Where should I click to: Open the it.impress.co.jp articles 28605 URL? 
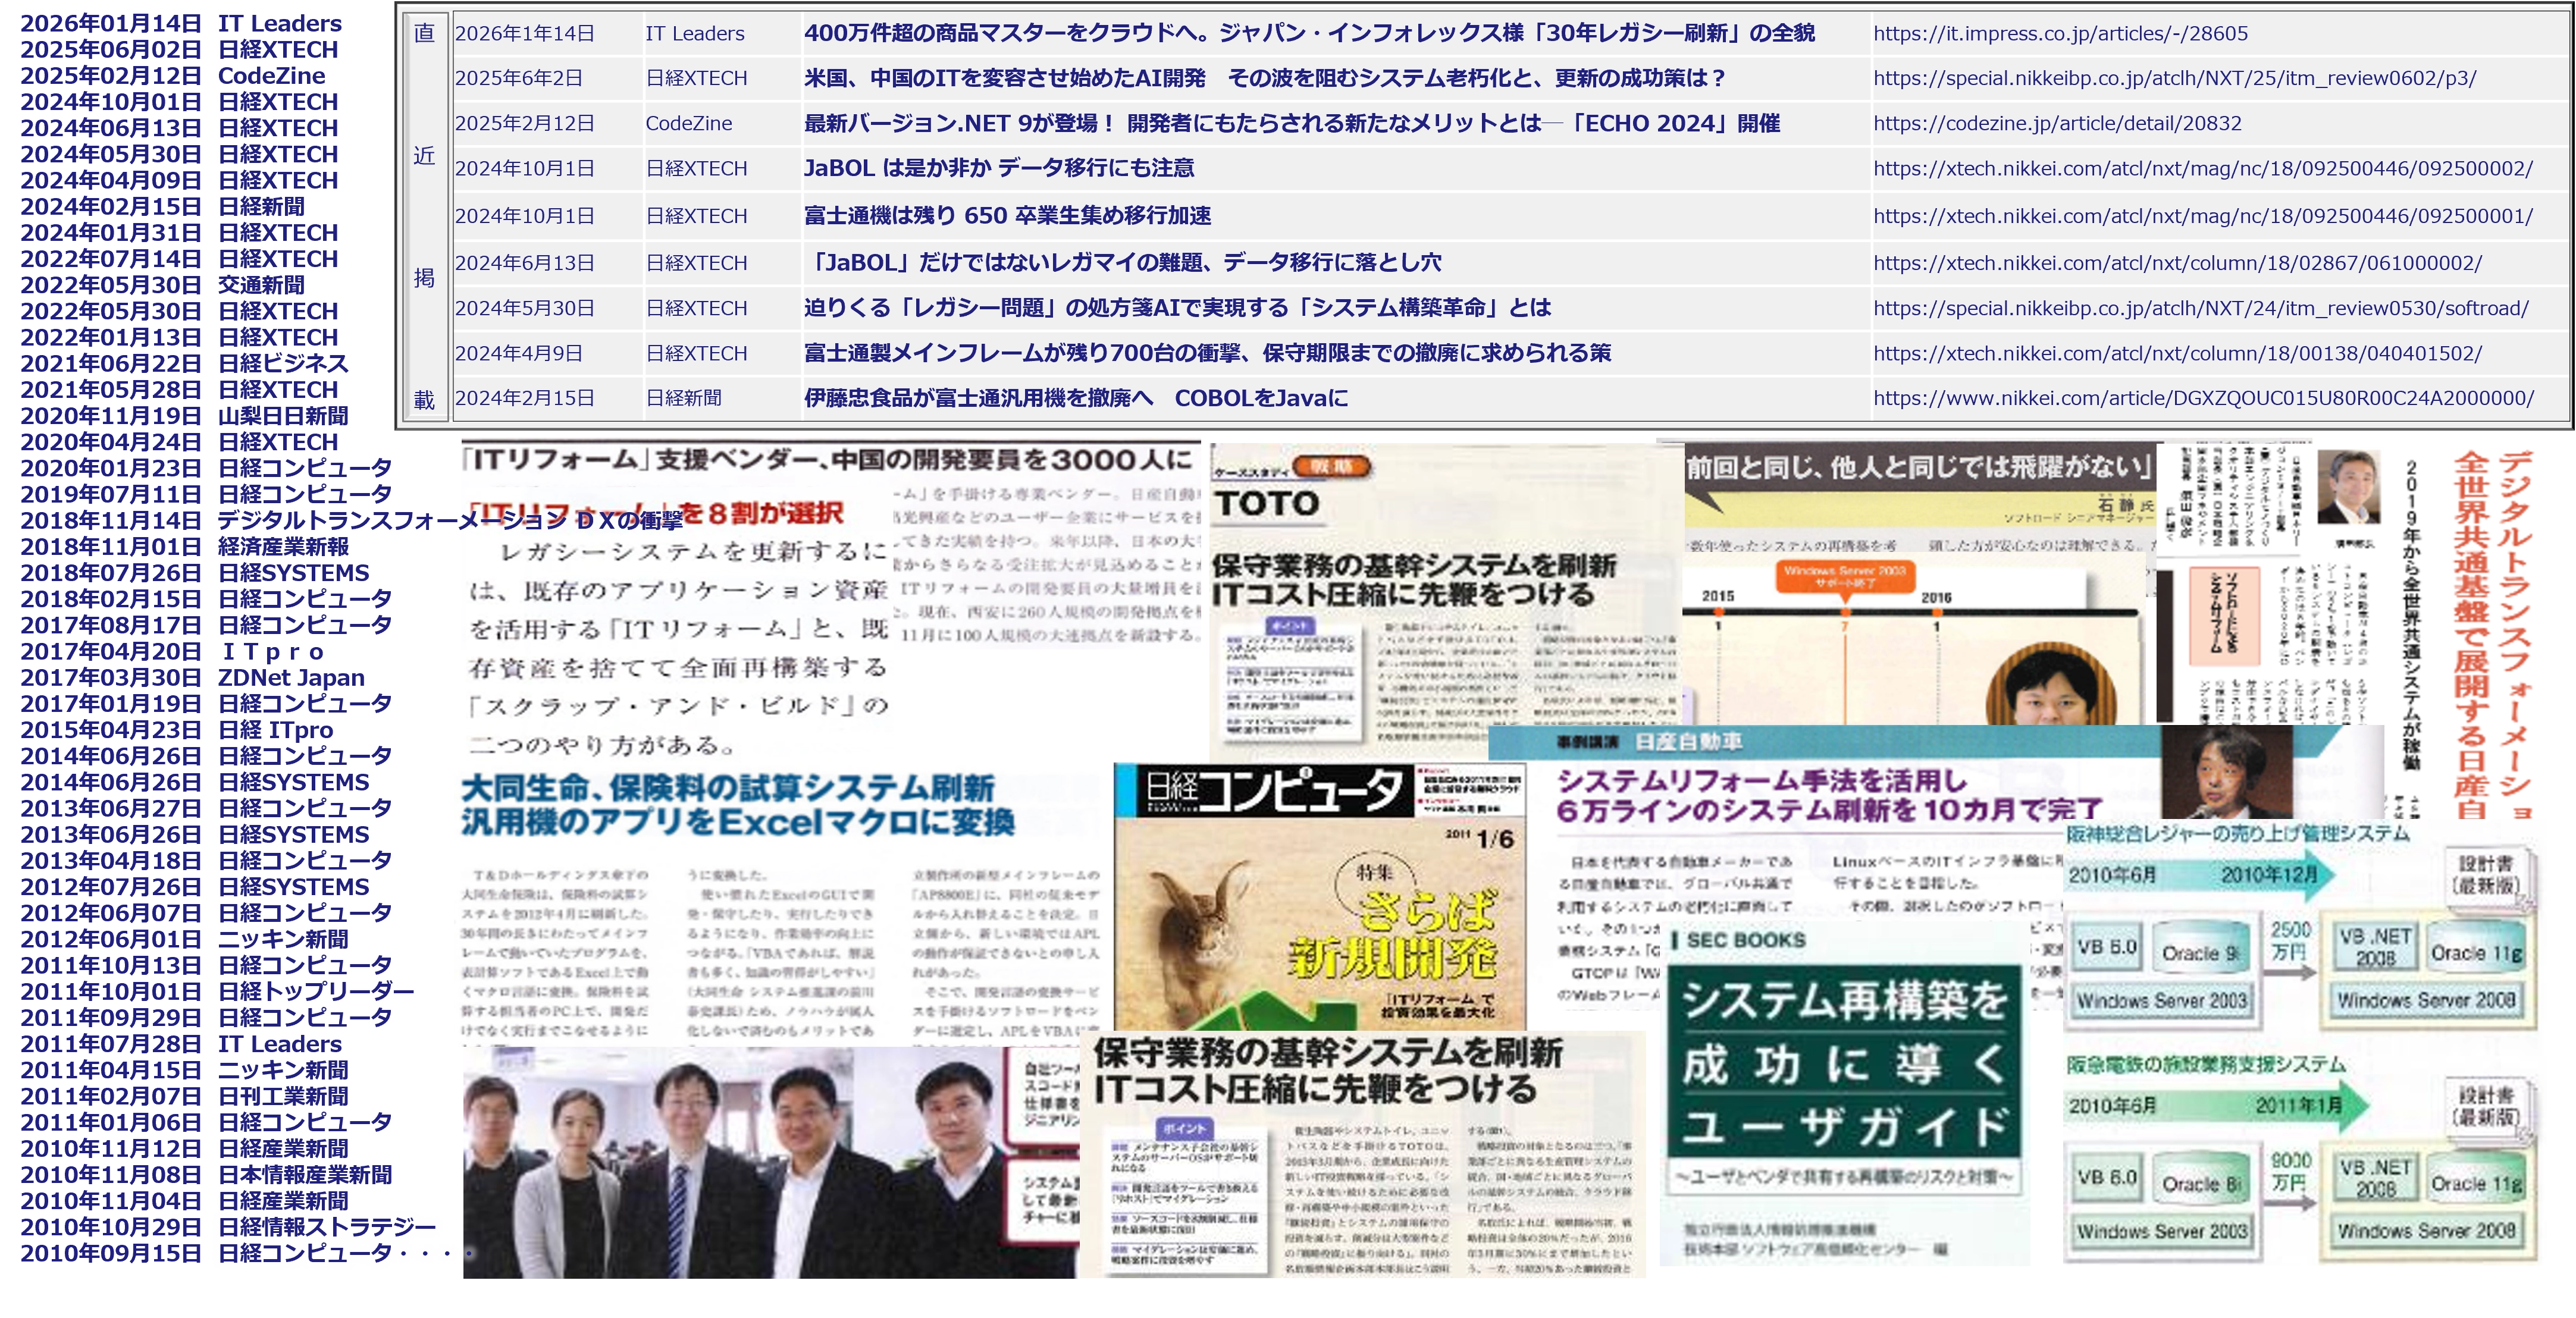pos(2060,33)
